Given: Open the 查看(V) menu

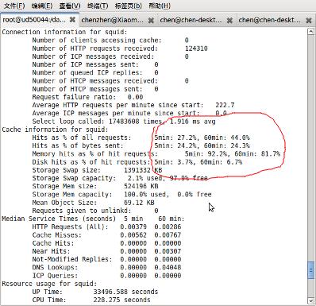Looking at the screenshot, I should [x=70, y=6].
